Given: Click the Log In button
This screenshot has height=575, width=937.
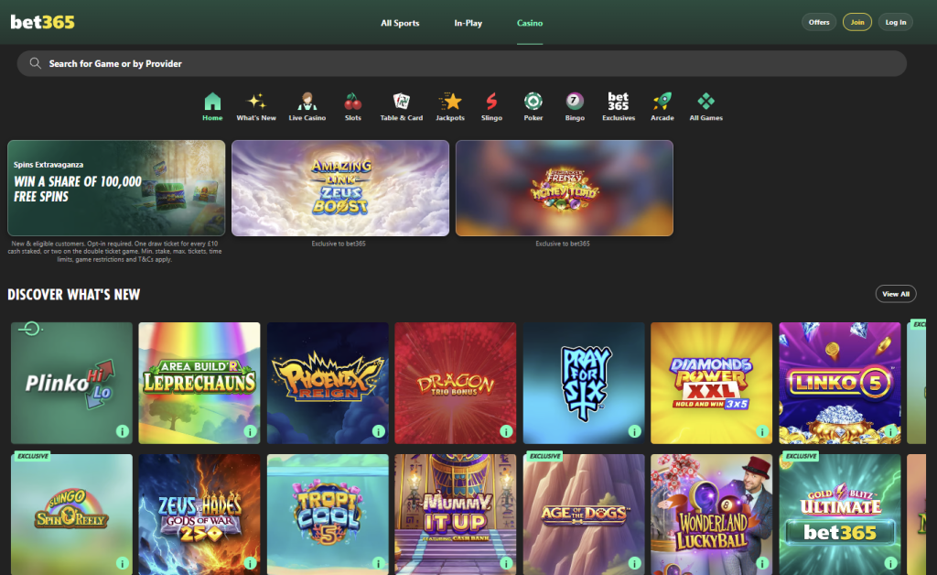Looking at the screenshot, I should [x=895, y=22].
